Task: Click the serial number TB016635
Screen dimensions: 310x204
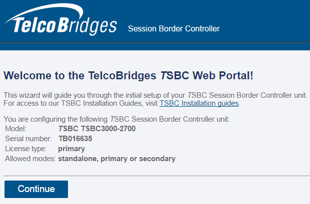Action: point(75,139)
